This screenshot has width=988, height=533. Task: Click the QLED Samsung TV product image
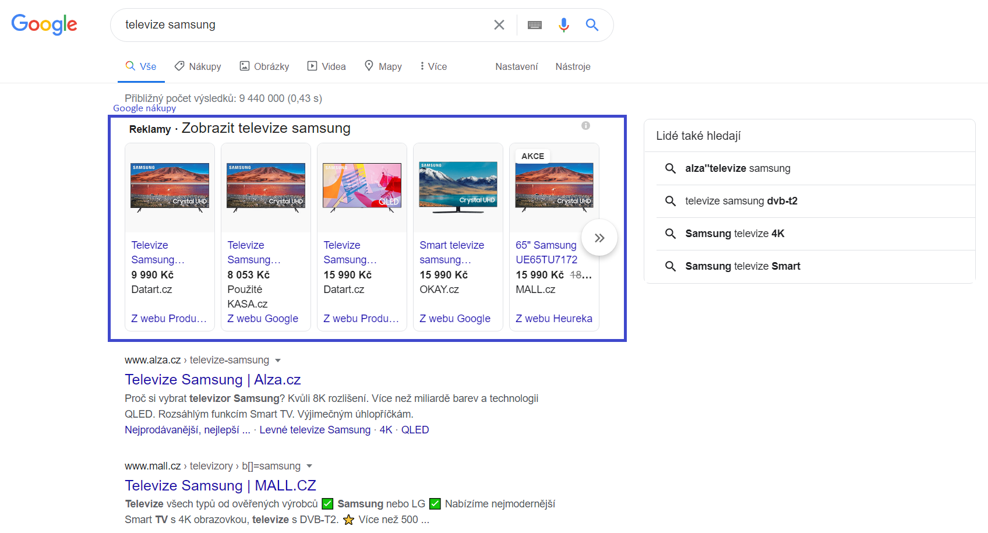[x=362, y=187]
